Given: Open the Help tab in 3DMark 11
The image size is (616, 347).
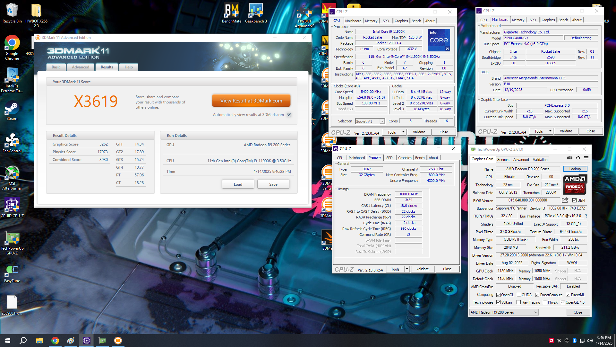Looking at the screenshot, I should point(129,67).
